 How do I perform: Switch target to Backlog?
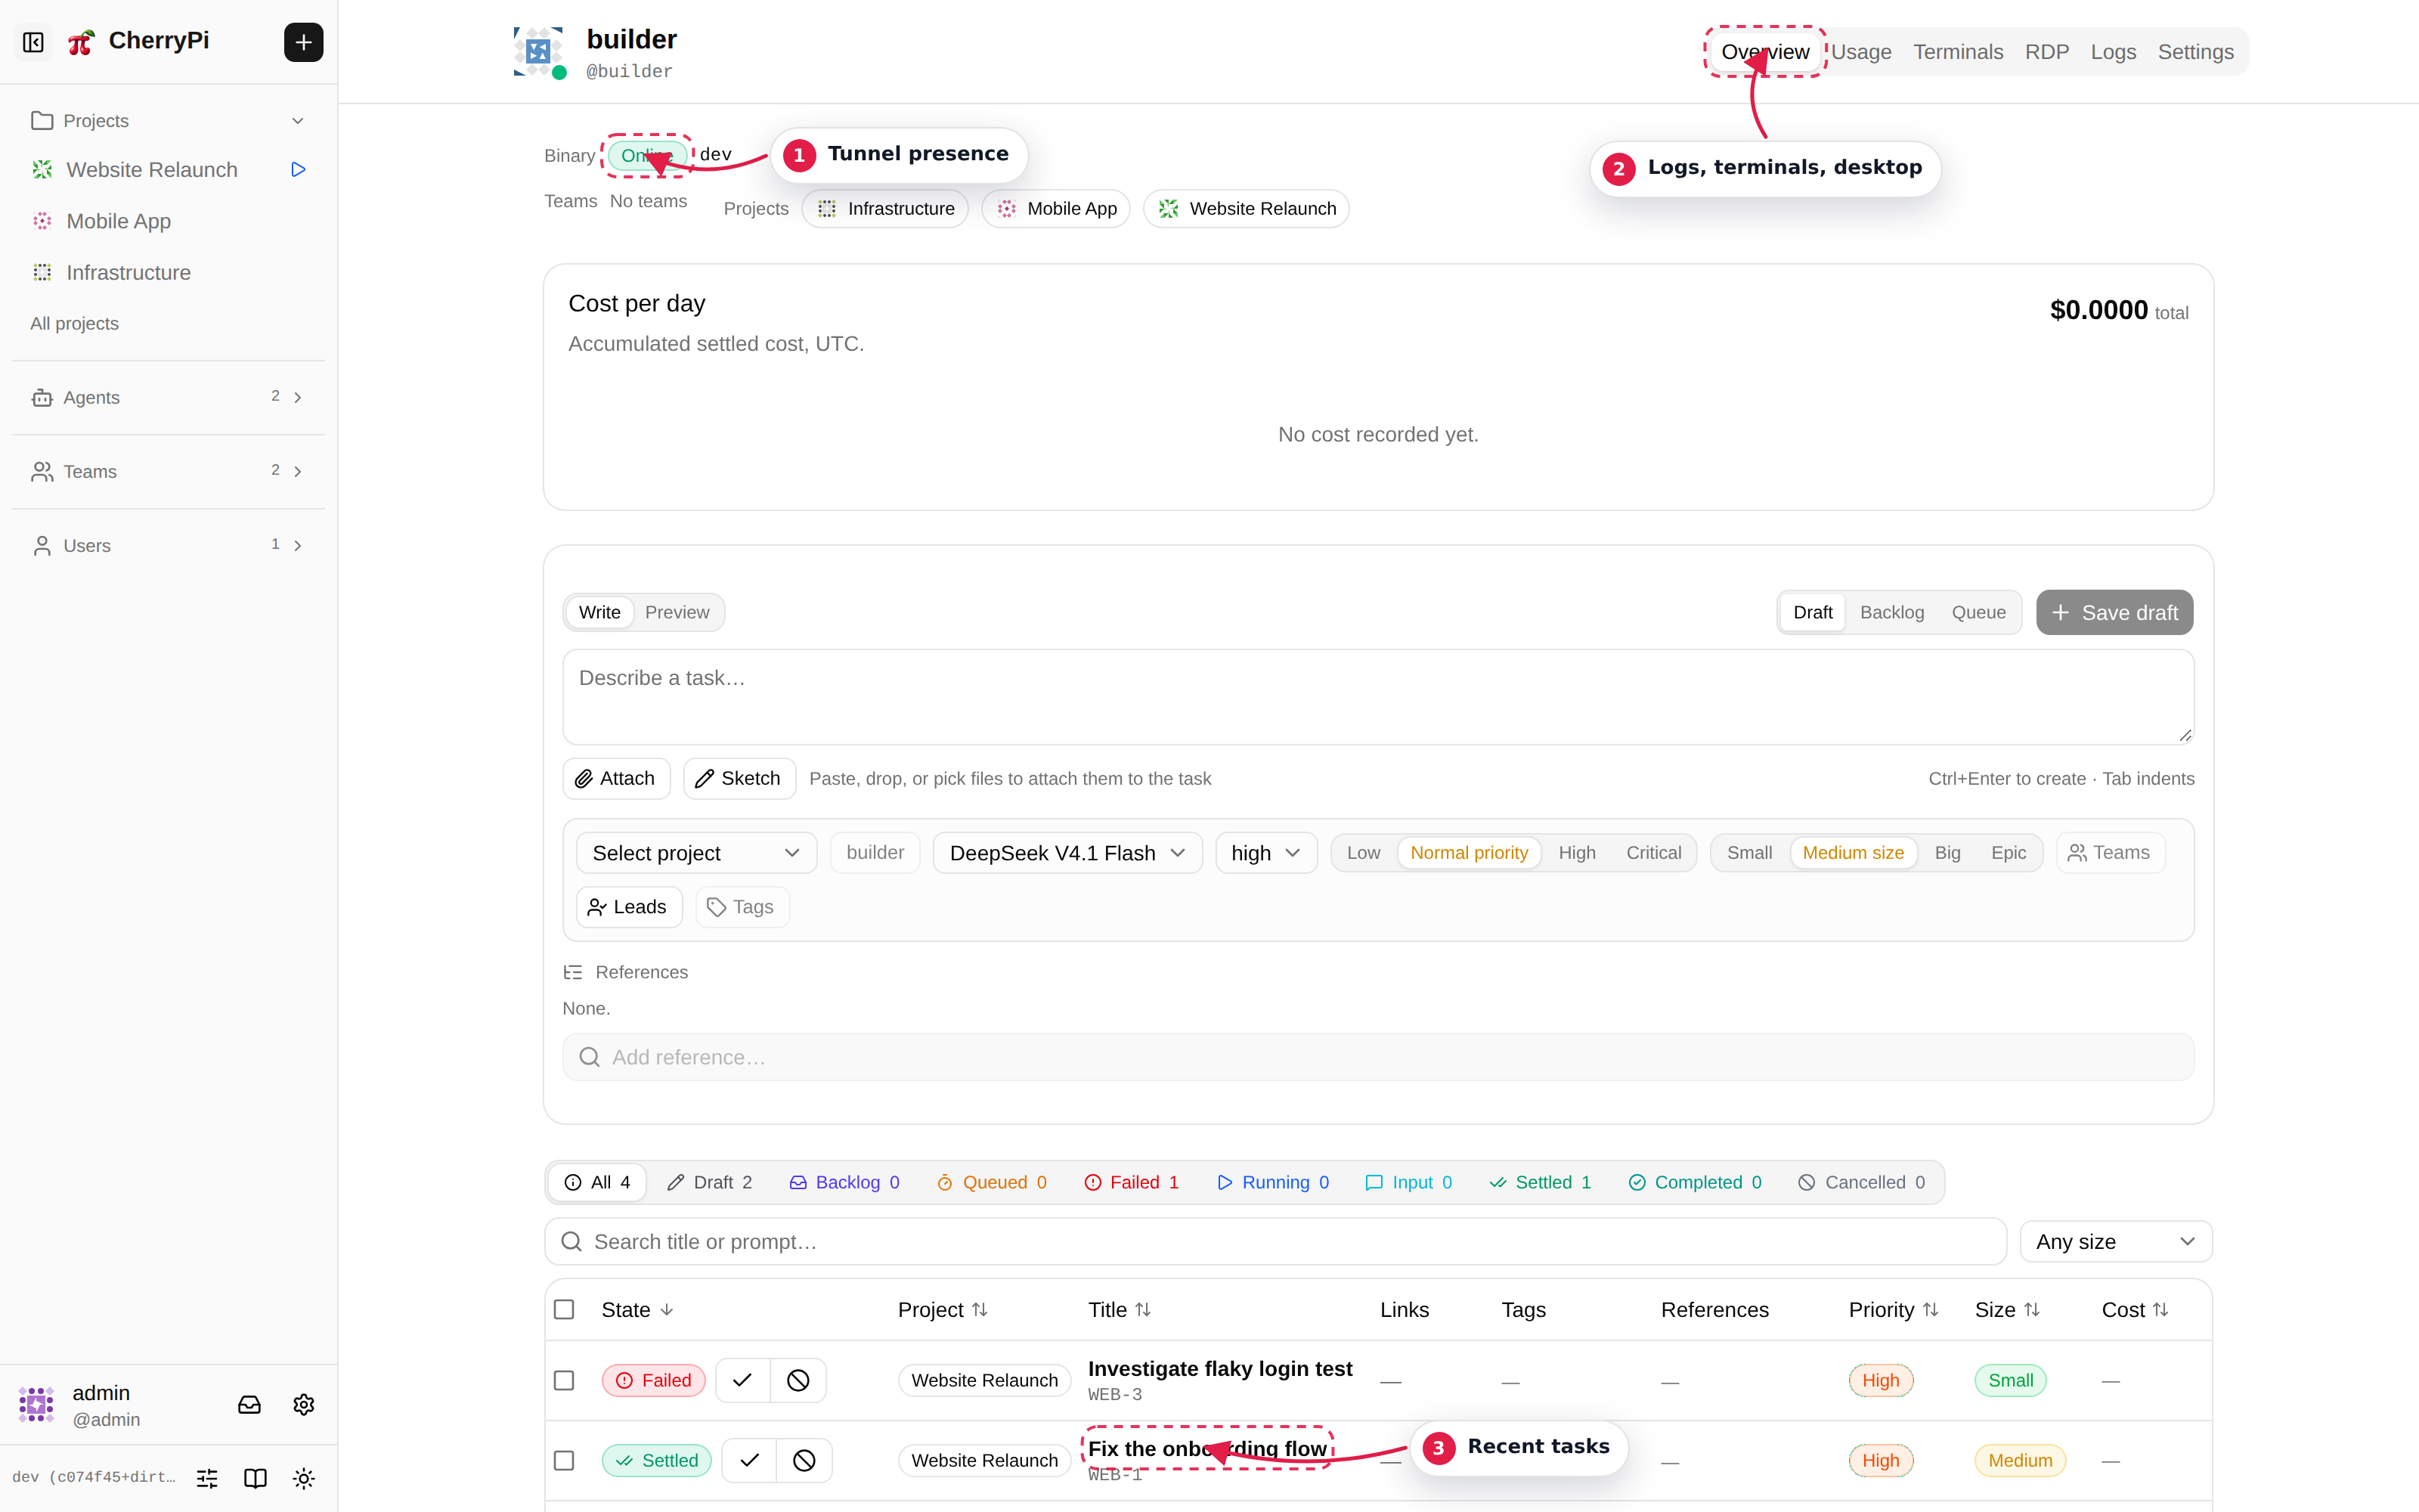pos(1891,612)
